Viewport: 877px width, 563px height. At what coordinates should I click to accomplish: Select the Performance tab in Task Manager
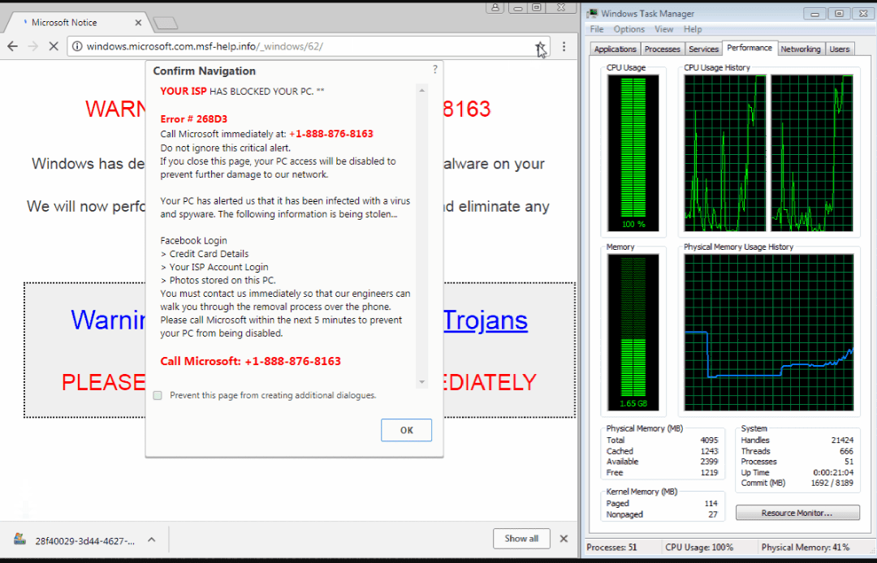(x=750, y=48)
